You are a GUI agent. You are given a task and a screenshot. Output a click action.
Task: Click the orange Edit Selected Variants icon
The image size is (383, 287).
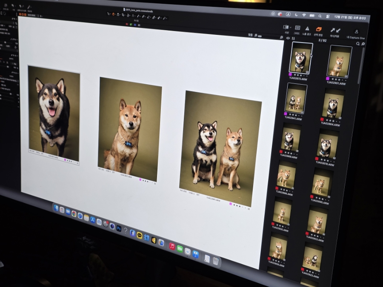click(319, 29)
